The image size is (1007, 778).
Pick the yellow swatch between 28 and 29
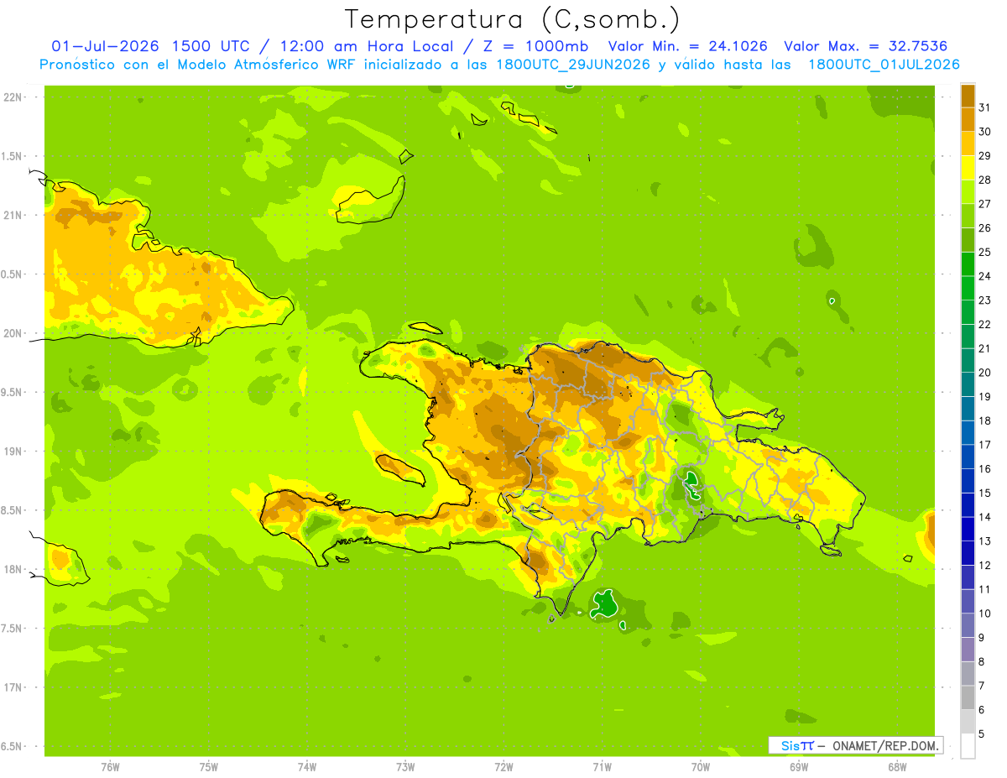[968, 167]
